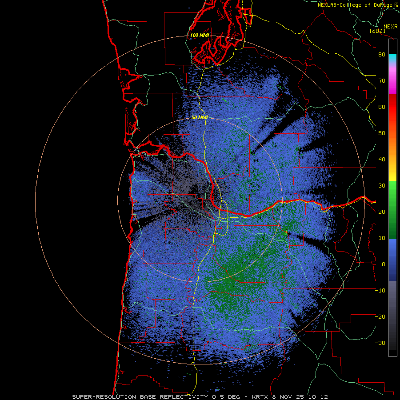
Task: Select the 30 value on dBZ scale
Action: (382, 186)
